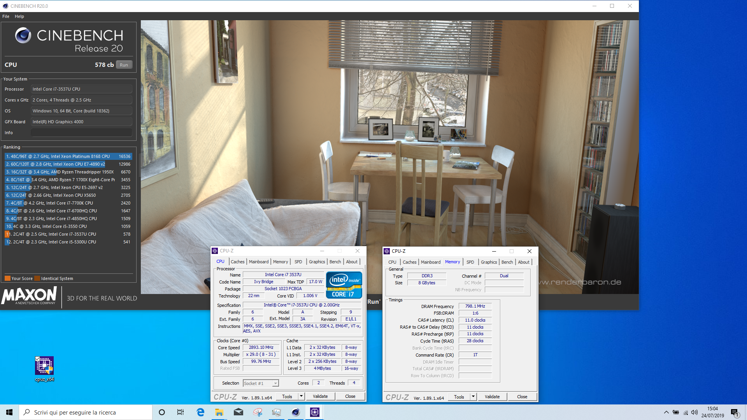The width and height of the screenshot is (747, 420).
Task: Open the Snipping Tool taskbar icon
Action: point(258,412)
